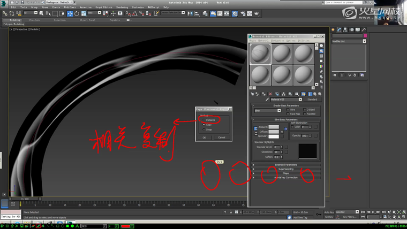The image size is (407, 229).
Task: Expand the Maps rollout
Action: (286, 173)
